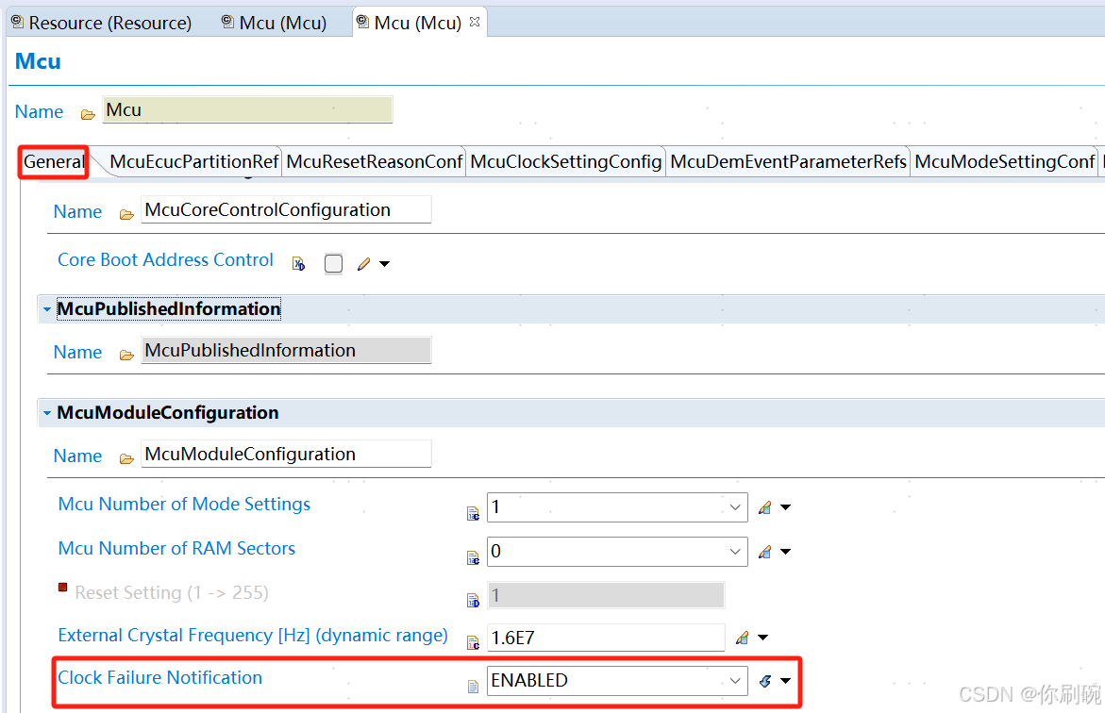Click the parameter icon for Clock Failure Notification

(x=473, y=687)
